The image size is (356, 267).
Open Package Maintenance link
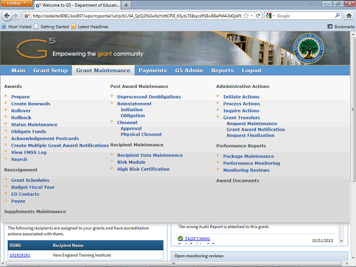(x=249, y=156)
